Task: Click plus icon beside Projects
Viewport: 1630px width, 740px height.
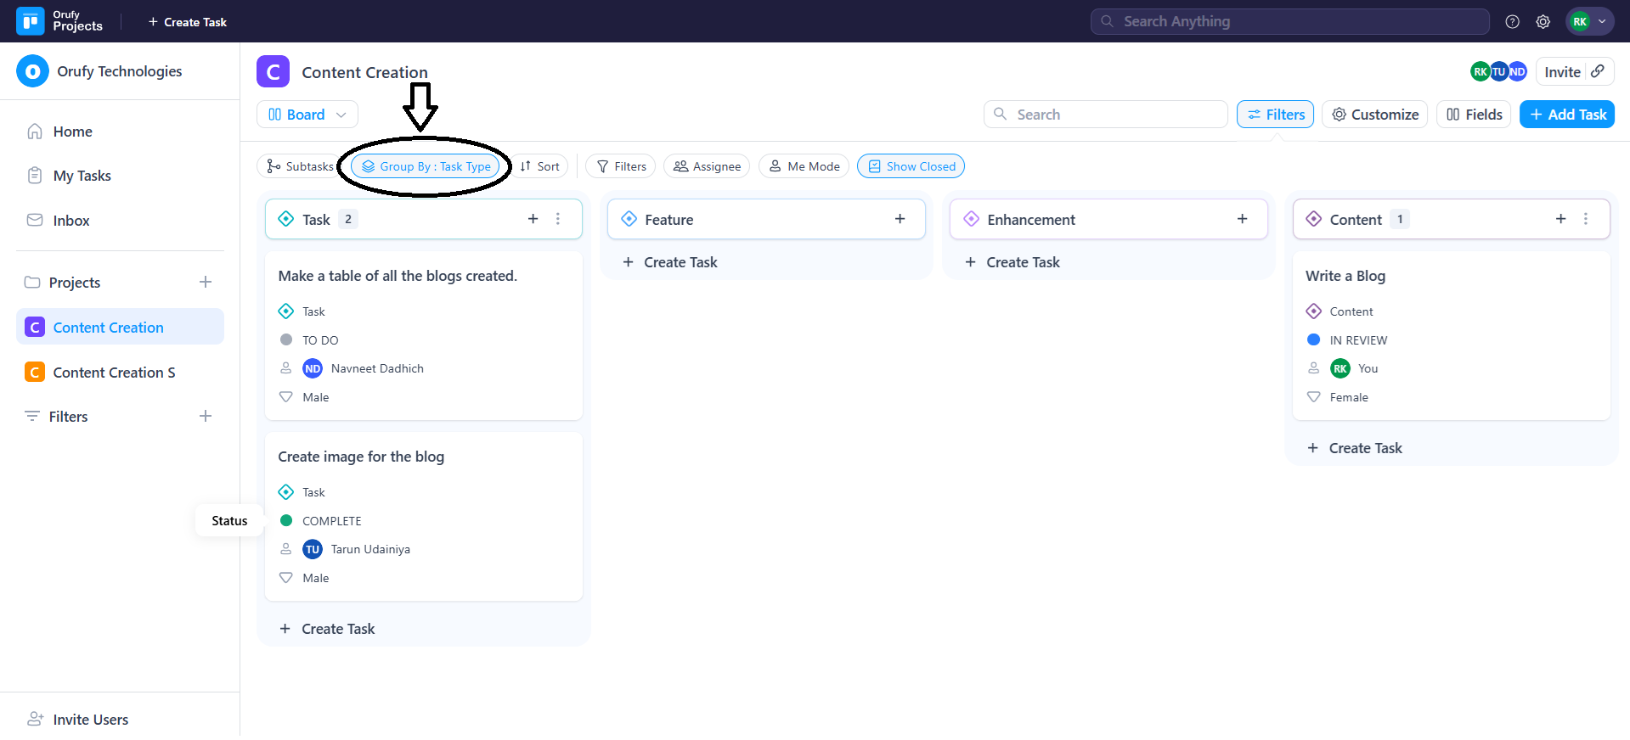Action: pos(206,282)
